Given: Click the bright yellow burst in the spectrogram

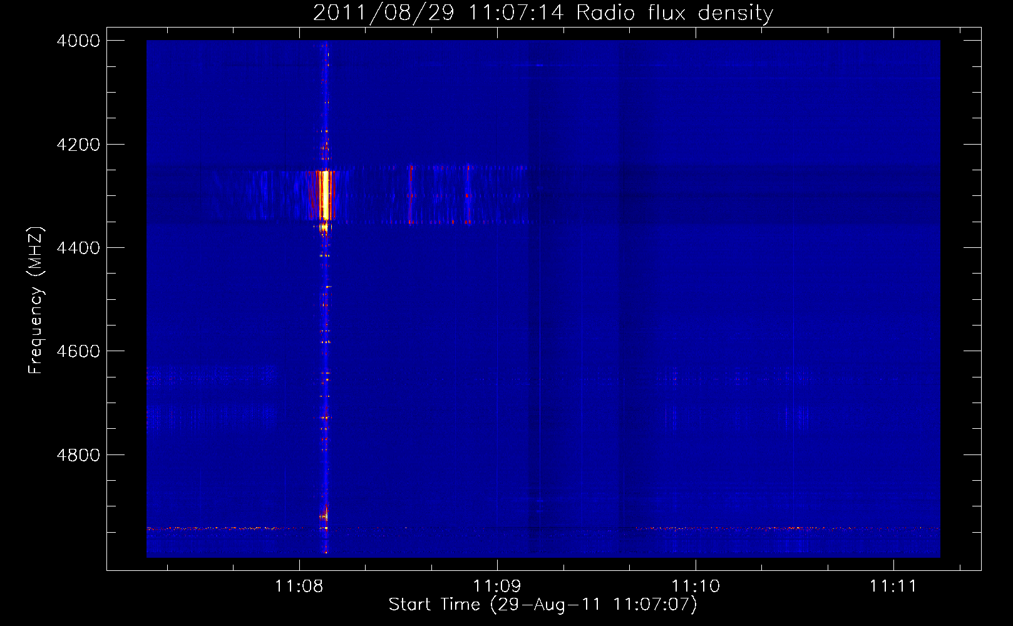Looking at the screenshot, I should (x=324, y=195).
